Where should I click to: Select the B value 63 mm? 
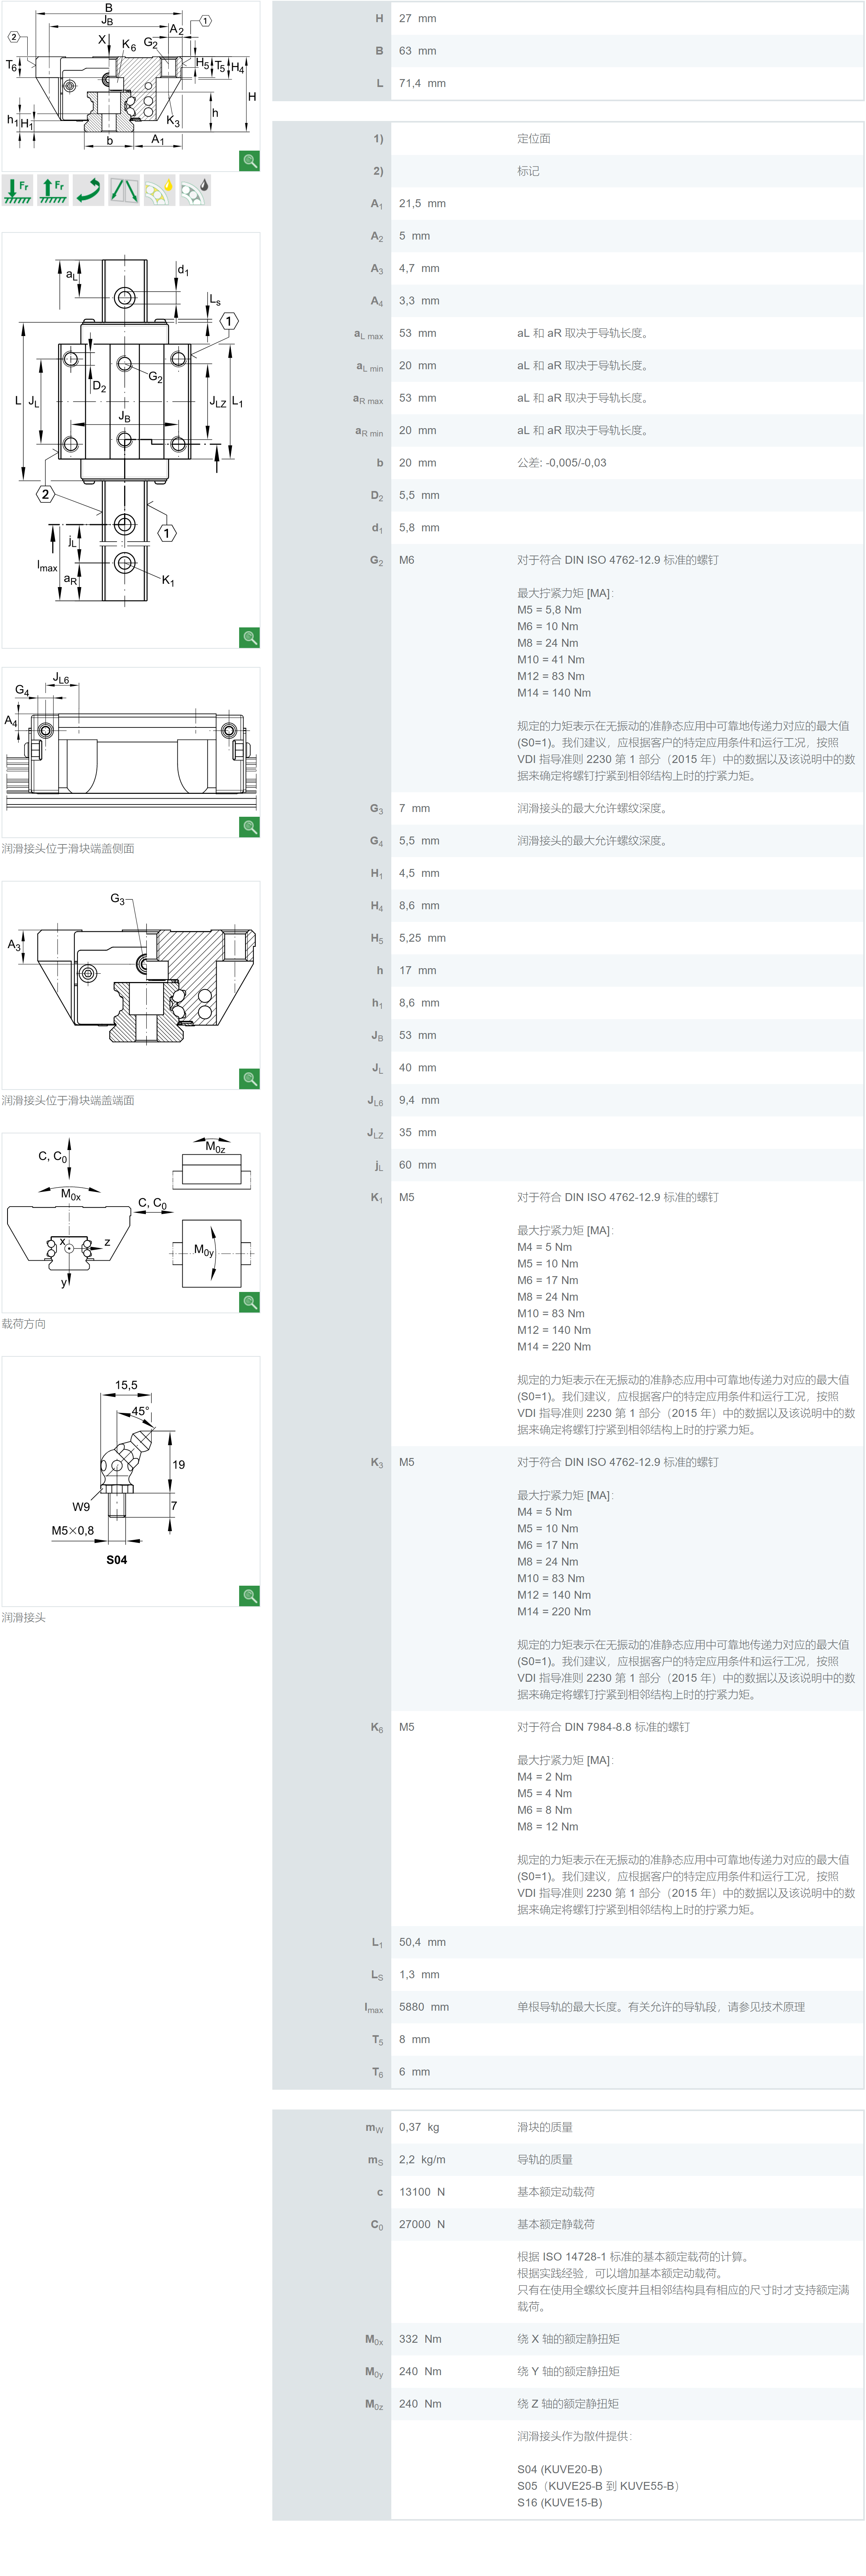(x=417, y=51)
